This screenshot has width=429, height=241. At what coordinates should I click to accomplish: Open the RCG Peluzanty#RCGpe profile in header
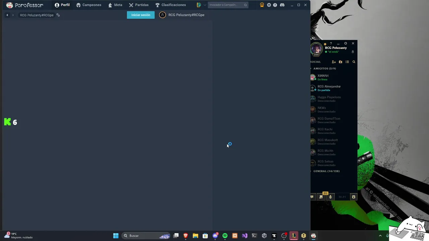pyautogui.click(x=182, y=15)
